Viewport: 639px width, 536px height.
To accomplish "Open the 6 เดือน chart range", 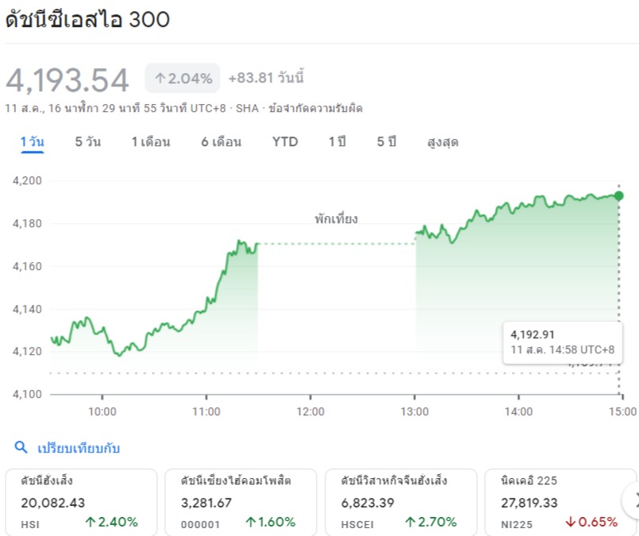I will [x=221, y=142].
